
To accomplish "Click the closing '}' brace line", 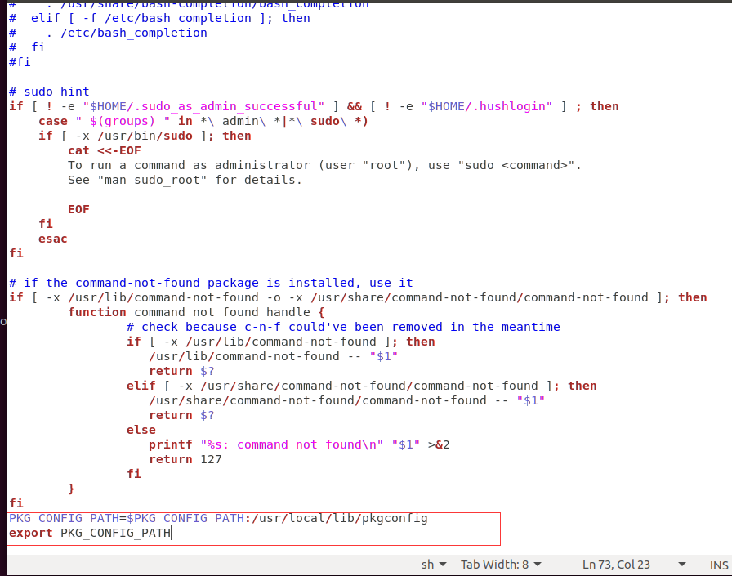I will (x=71, y=489).
